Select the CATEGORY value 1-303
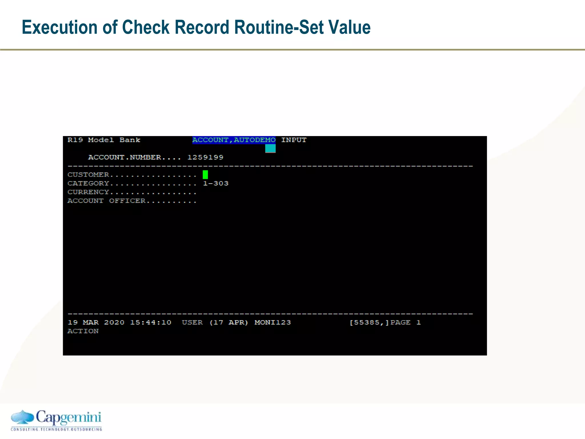The width and height of the screenshot is (585, 439). [x=216, y=183]
